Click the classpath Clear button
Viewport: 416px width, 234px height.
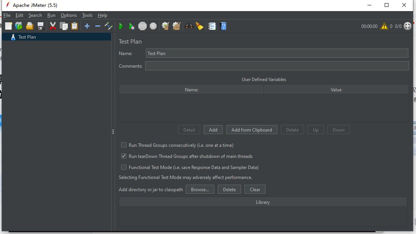coord(255,189)
